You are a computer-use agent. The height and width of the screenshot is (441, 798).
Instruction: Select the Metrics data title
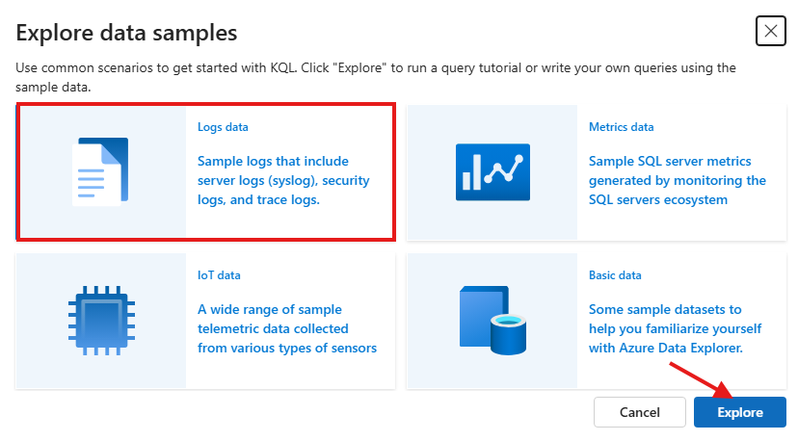(621, 127)
